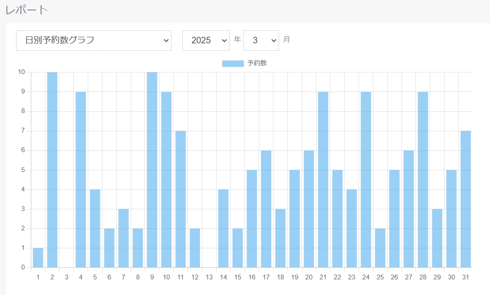The image size is (490, 295).
Task: Click the bar for day 2
Action: click(52, 170)
